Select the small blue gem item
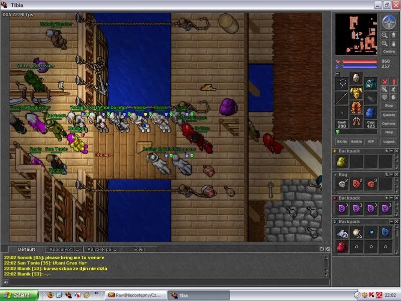The image size is (401, 301). point(371,232)
